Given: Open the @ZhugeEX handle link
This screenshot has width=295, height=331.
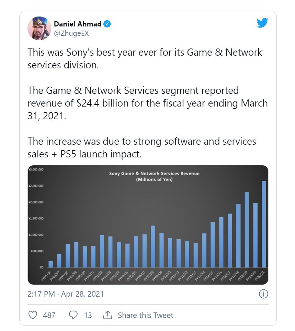Looking at the screenshot, I should click(x=71, y=33).
